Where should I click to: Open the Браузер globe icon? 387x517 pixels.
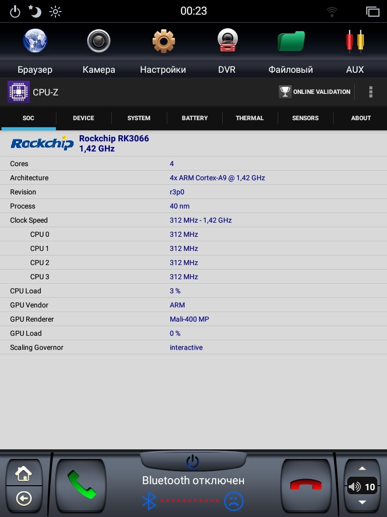tap(35, 40)
